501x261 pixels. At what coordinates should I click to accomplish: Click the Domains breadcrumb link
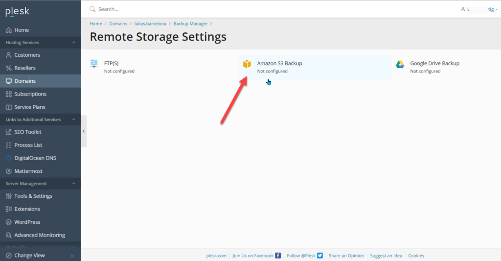click(118, 24)
